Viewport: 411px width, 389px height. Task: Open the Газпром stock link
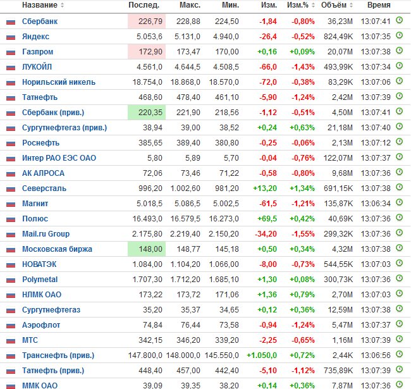[37, 52]
